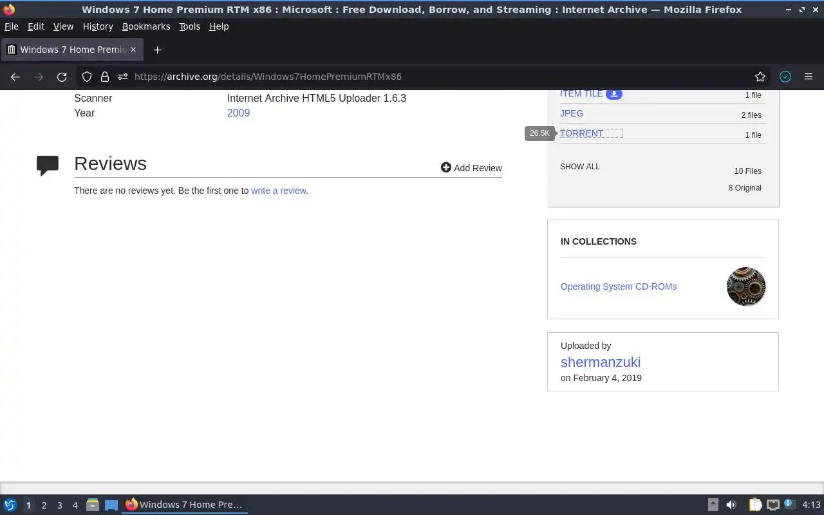824x515 pixels.
Task: Click the write a review link
Action: 278,191
